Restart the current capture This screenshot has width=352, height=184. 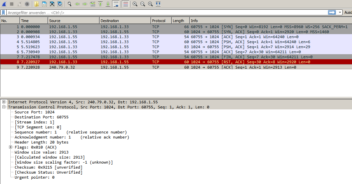(19, 4)
